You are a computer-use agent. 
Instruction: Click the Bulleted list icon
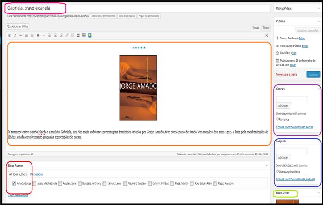point(27,35)
